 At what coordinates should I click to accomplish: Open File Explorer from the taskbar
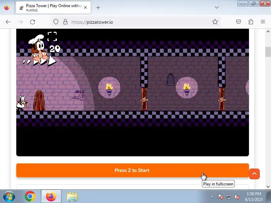[72, 197]
